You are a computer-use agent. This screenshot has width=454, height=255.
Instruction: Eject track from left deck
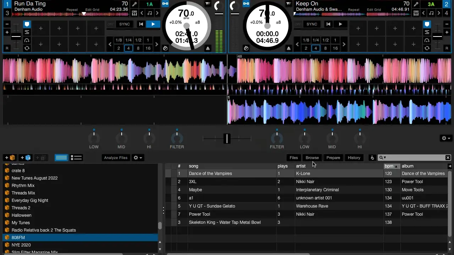pyautogui.click(x=208, y=48)
